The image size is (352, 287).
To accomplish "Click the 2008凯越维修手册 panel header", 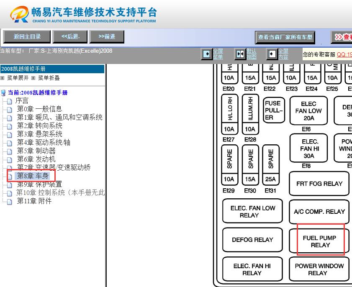I will pyautogui.click(x=52, y=69).
